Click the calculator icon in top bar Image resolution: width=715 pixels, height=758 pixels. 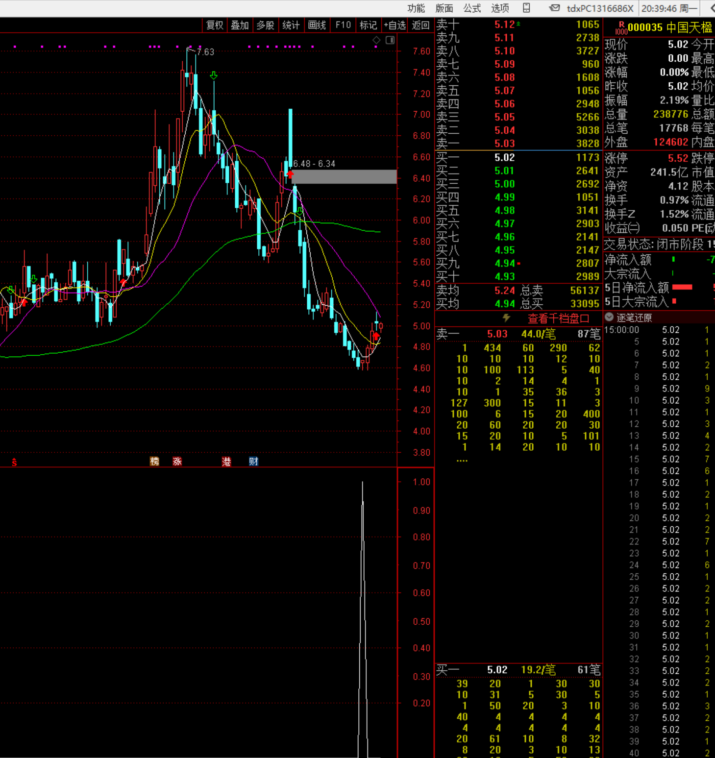[x=526, y=8]
